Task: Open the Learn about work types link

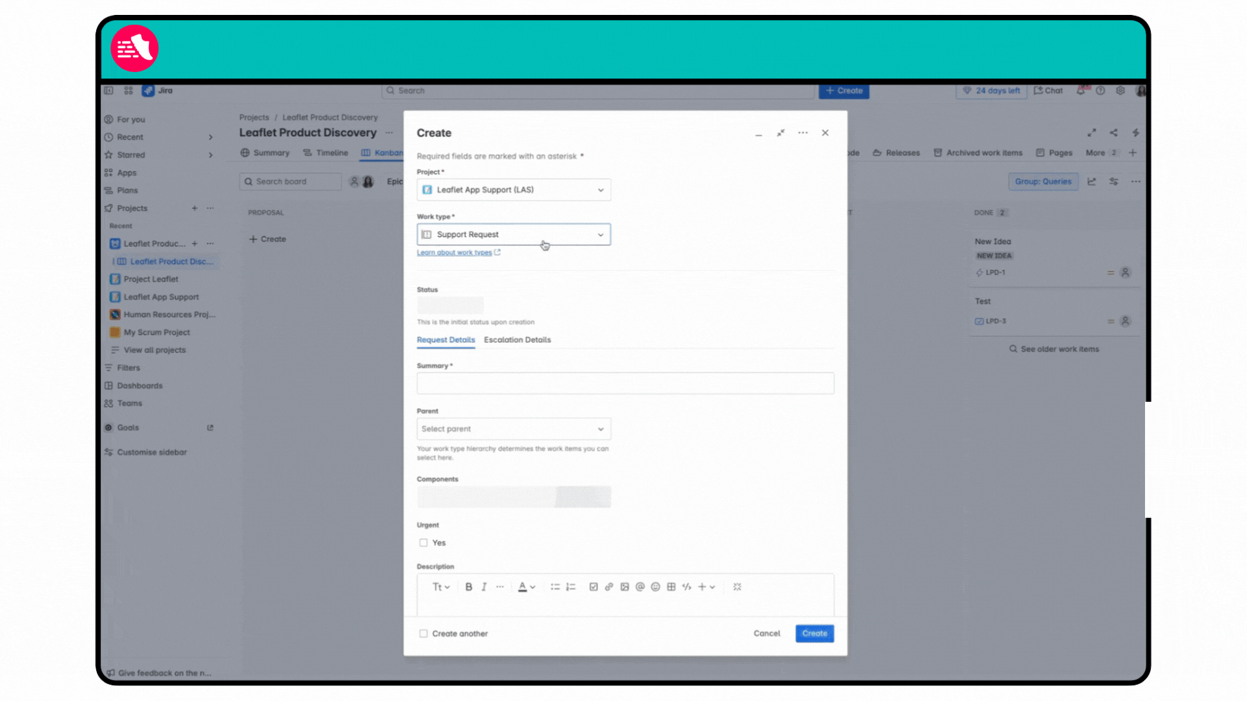Action: [455, 252]
